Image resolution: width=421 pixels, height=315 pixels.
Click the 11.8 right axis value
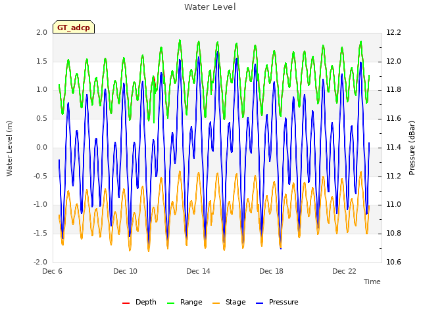tap(393, 90)
